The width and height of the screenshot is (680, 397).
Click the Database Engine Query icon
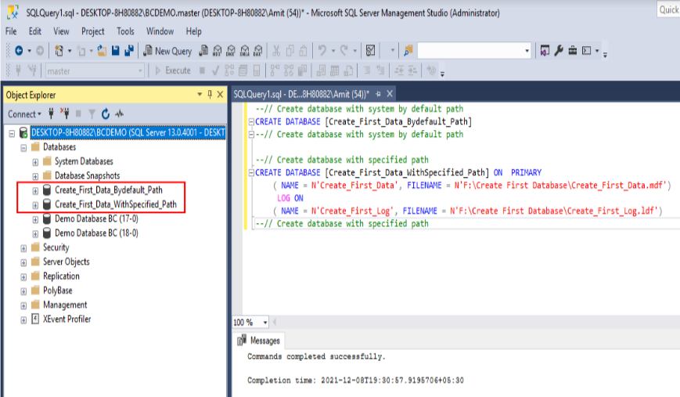point(203,51)
